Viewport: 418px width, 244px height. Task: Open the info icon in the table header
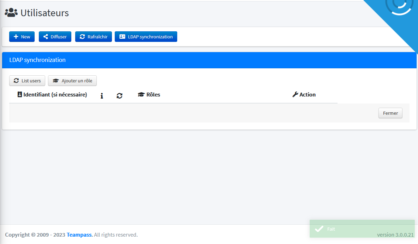(102, 95)
